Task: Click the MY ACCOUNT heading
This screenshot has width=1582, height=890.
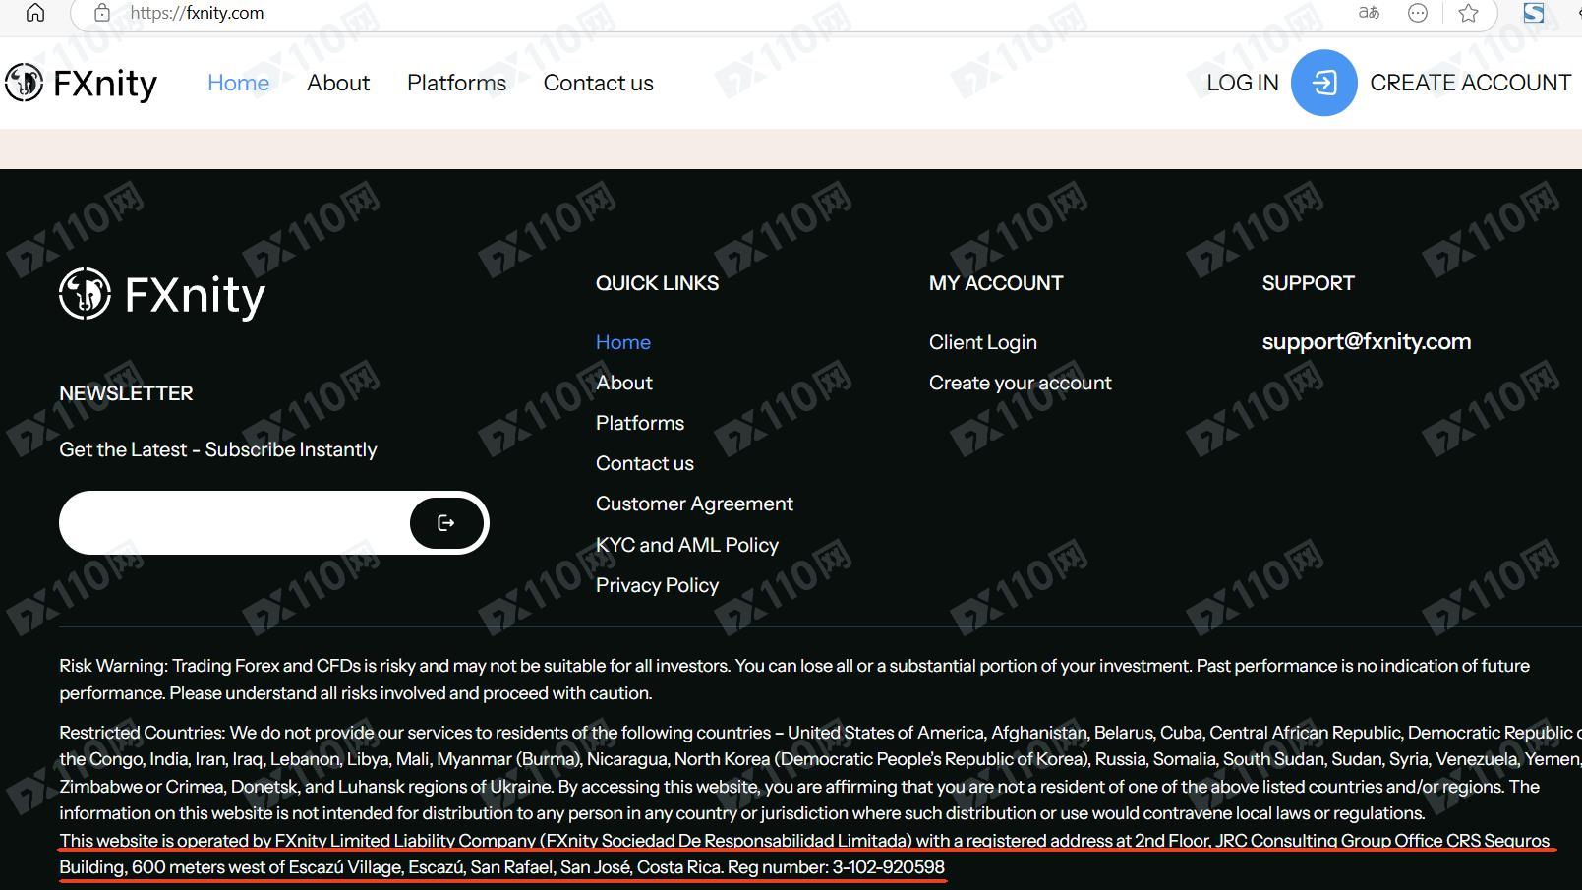Action: pyautogui.click(x=996, y=283)
